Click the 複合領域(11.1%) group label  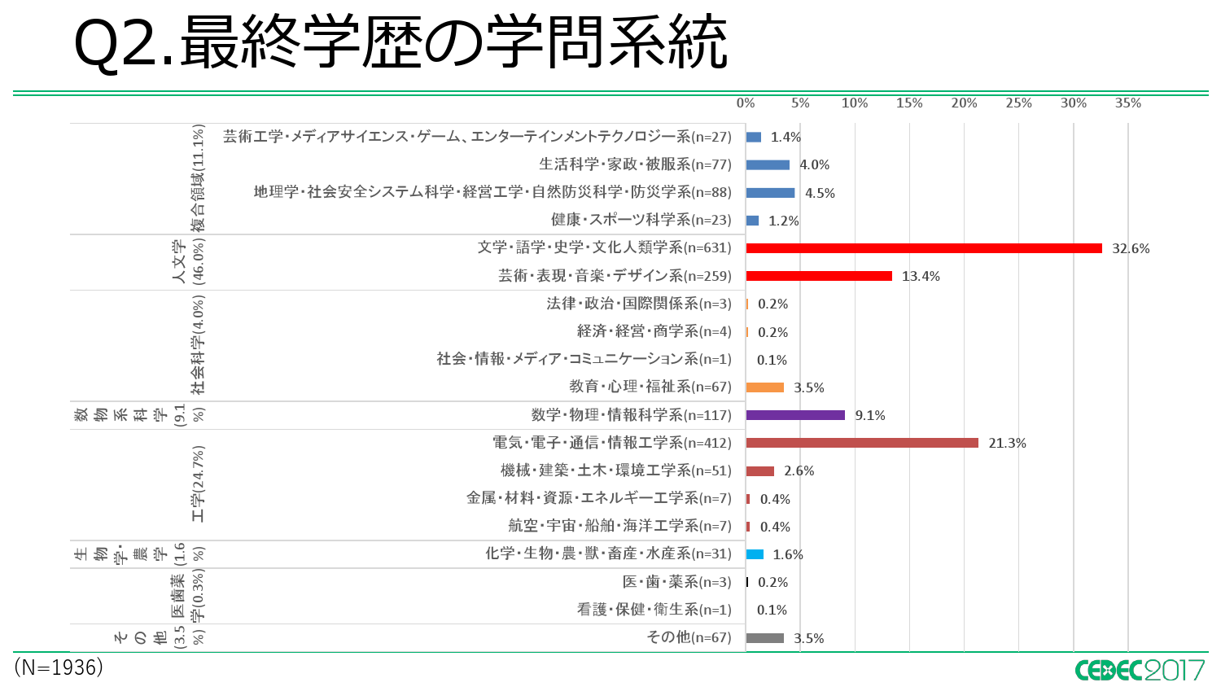[198, 179]
